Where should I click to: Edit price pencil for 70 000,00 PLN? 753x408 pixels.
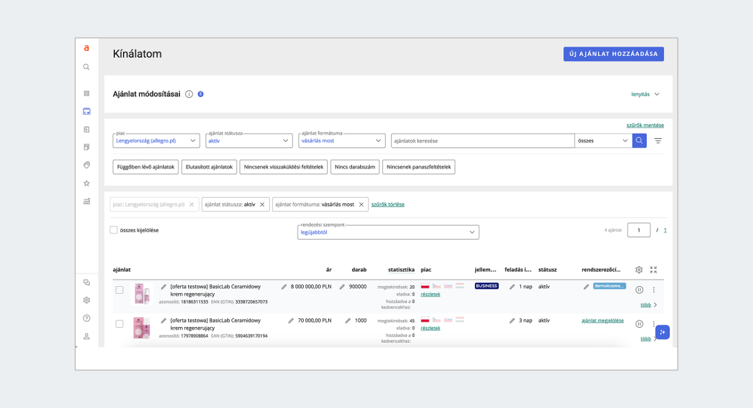click(x=291, y=320)
